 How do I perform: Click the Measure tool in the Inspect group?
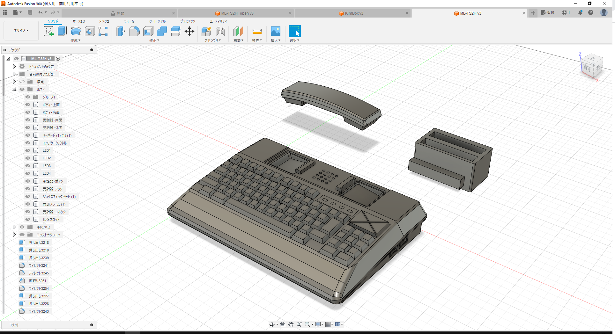[257, 31]
